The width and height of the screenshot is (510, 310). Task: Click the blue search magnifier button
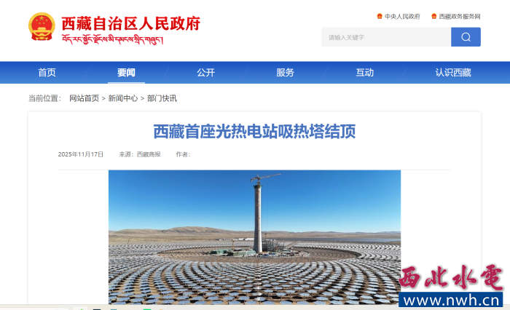[466, 37]
